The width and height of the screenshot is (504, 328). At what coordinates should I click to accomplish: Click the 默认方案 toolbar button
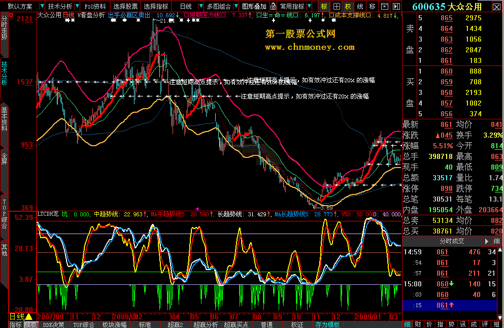[x=20, y=6]
